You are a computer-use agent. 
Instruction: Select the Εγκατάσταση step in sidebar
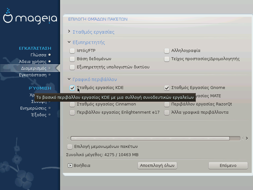(33, 75)
